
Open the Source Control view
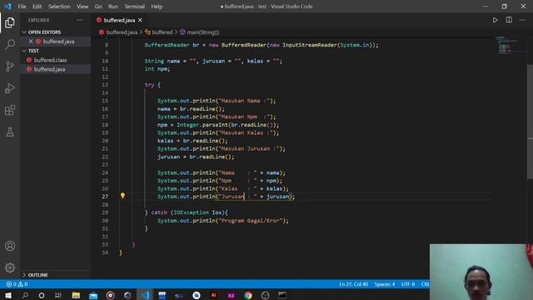coord(10,66)
